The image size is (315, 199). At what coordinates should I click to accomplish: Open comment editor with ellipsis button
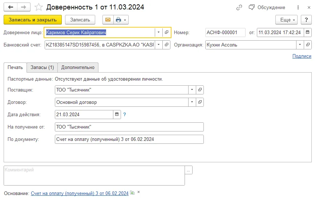189,170
